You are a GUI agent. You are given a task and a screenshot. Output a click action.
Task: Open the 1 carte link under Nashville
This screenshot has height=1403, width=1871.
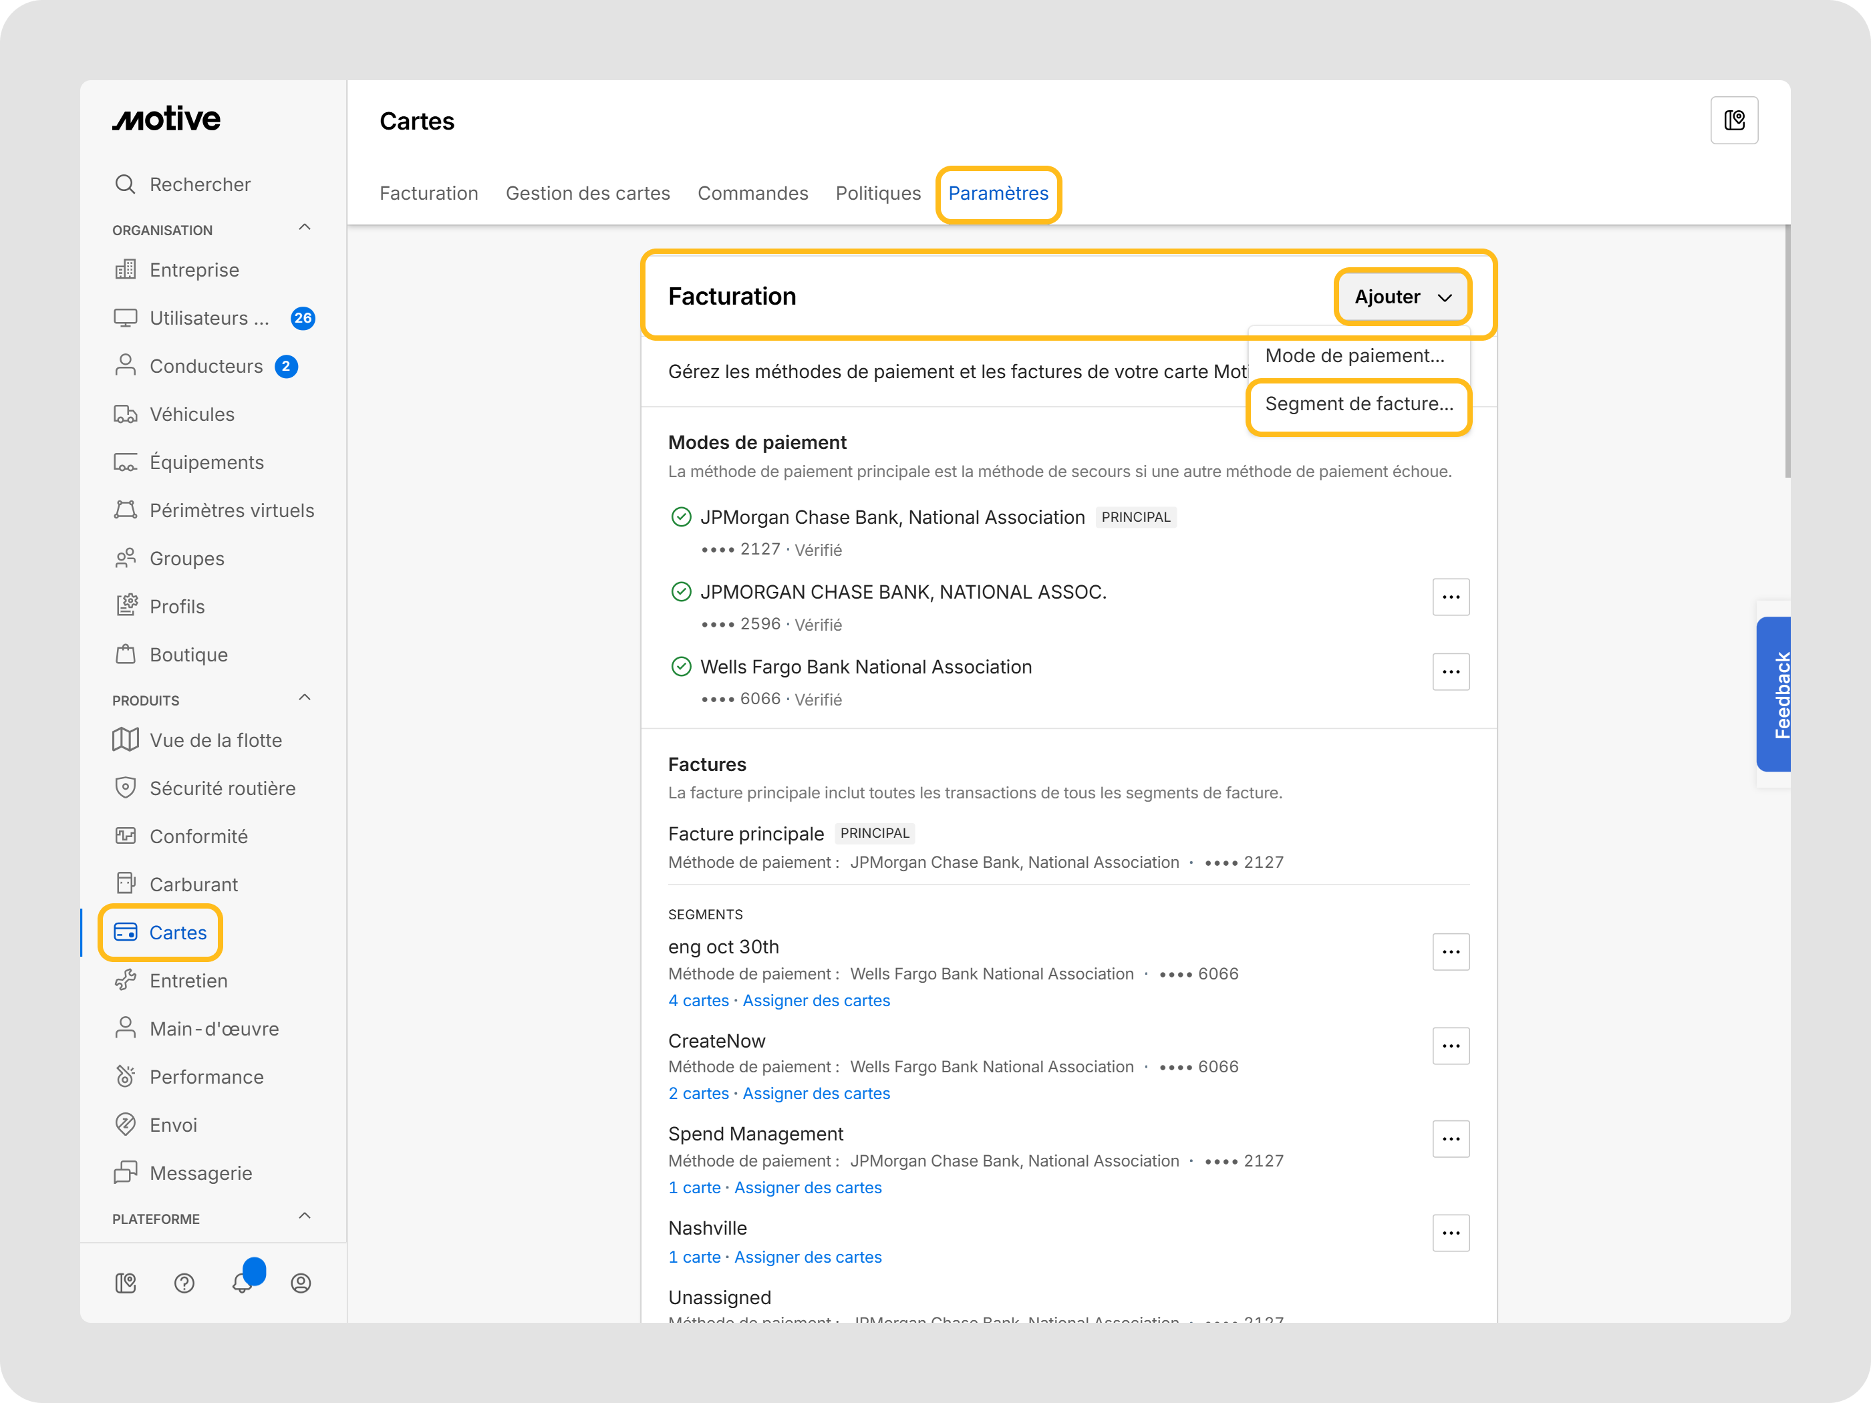tap(694, 1257)
